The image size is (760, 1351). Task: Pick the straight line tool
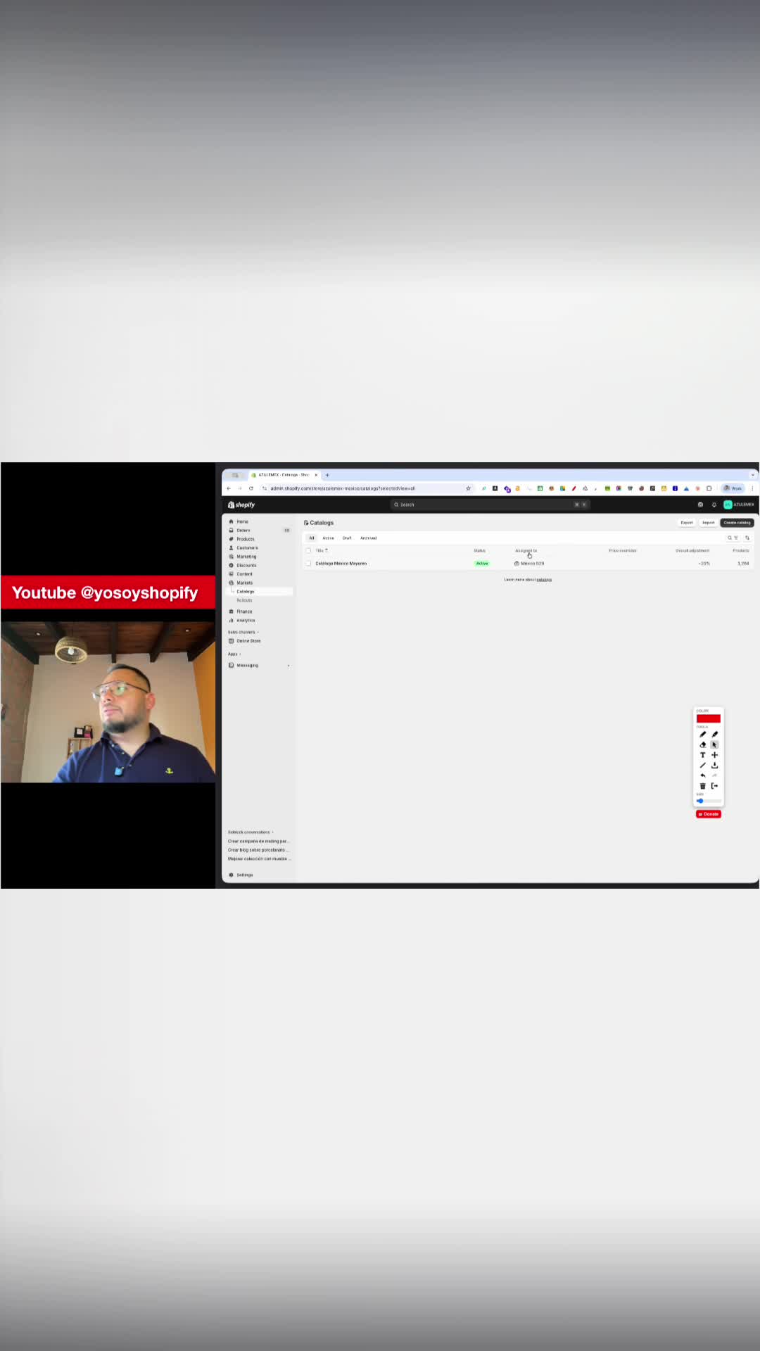702,765
